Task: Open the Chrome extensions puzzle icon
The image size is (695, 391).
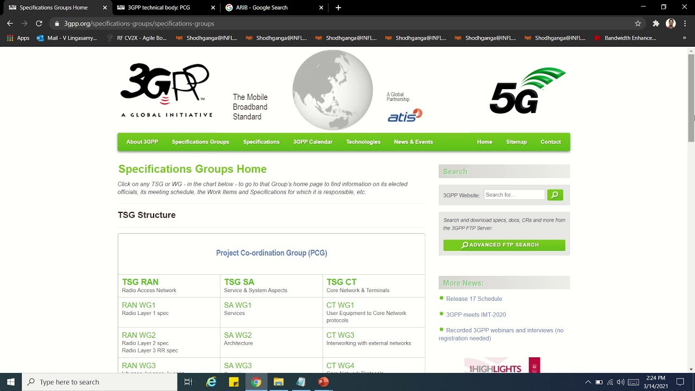Action: pyautogui.click(x=656, y=23)
